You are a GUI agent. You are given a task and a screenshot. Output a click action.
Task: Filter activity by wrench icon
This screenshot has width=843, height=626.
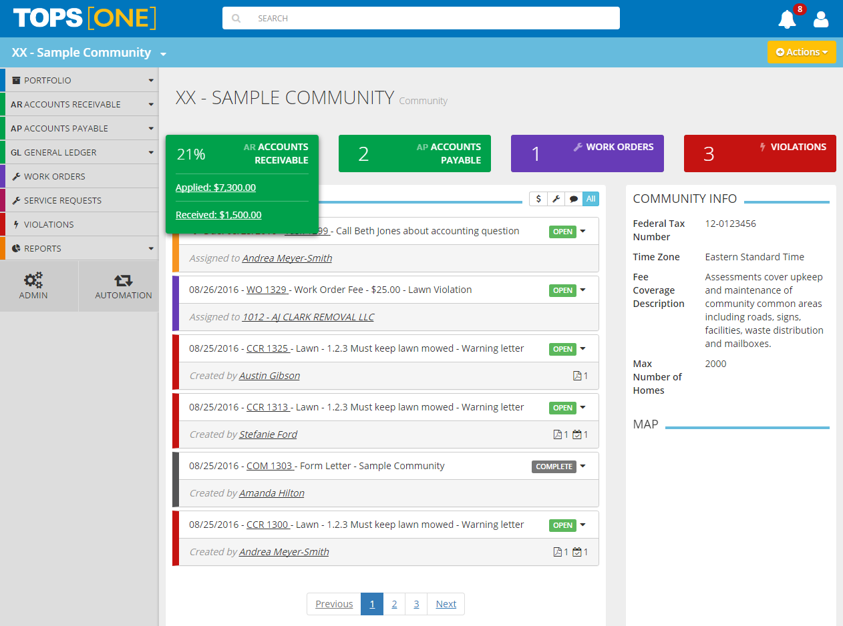[556, 199]
